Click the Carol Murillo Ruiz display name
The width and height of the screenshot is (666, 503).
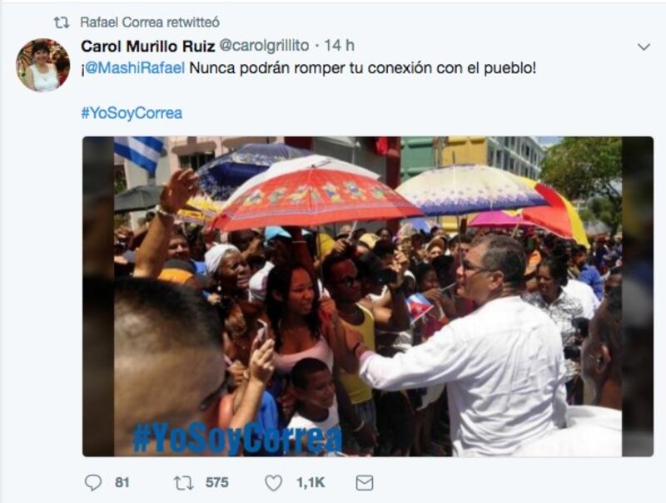148,46
